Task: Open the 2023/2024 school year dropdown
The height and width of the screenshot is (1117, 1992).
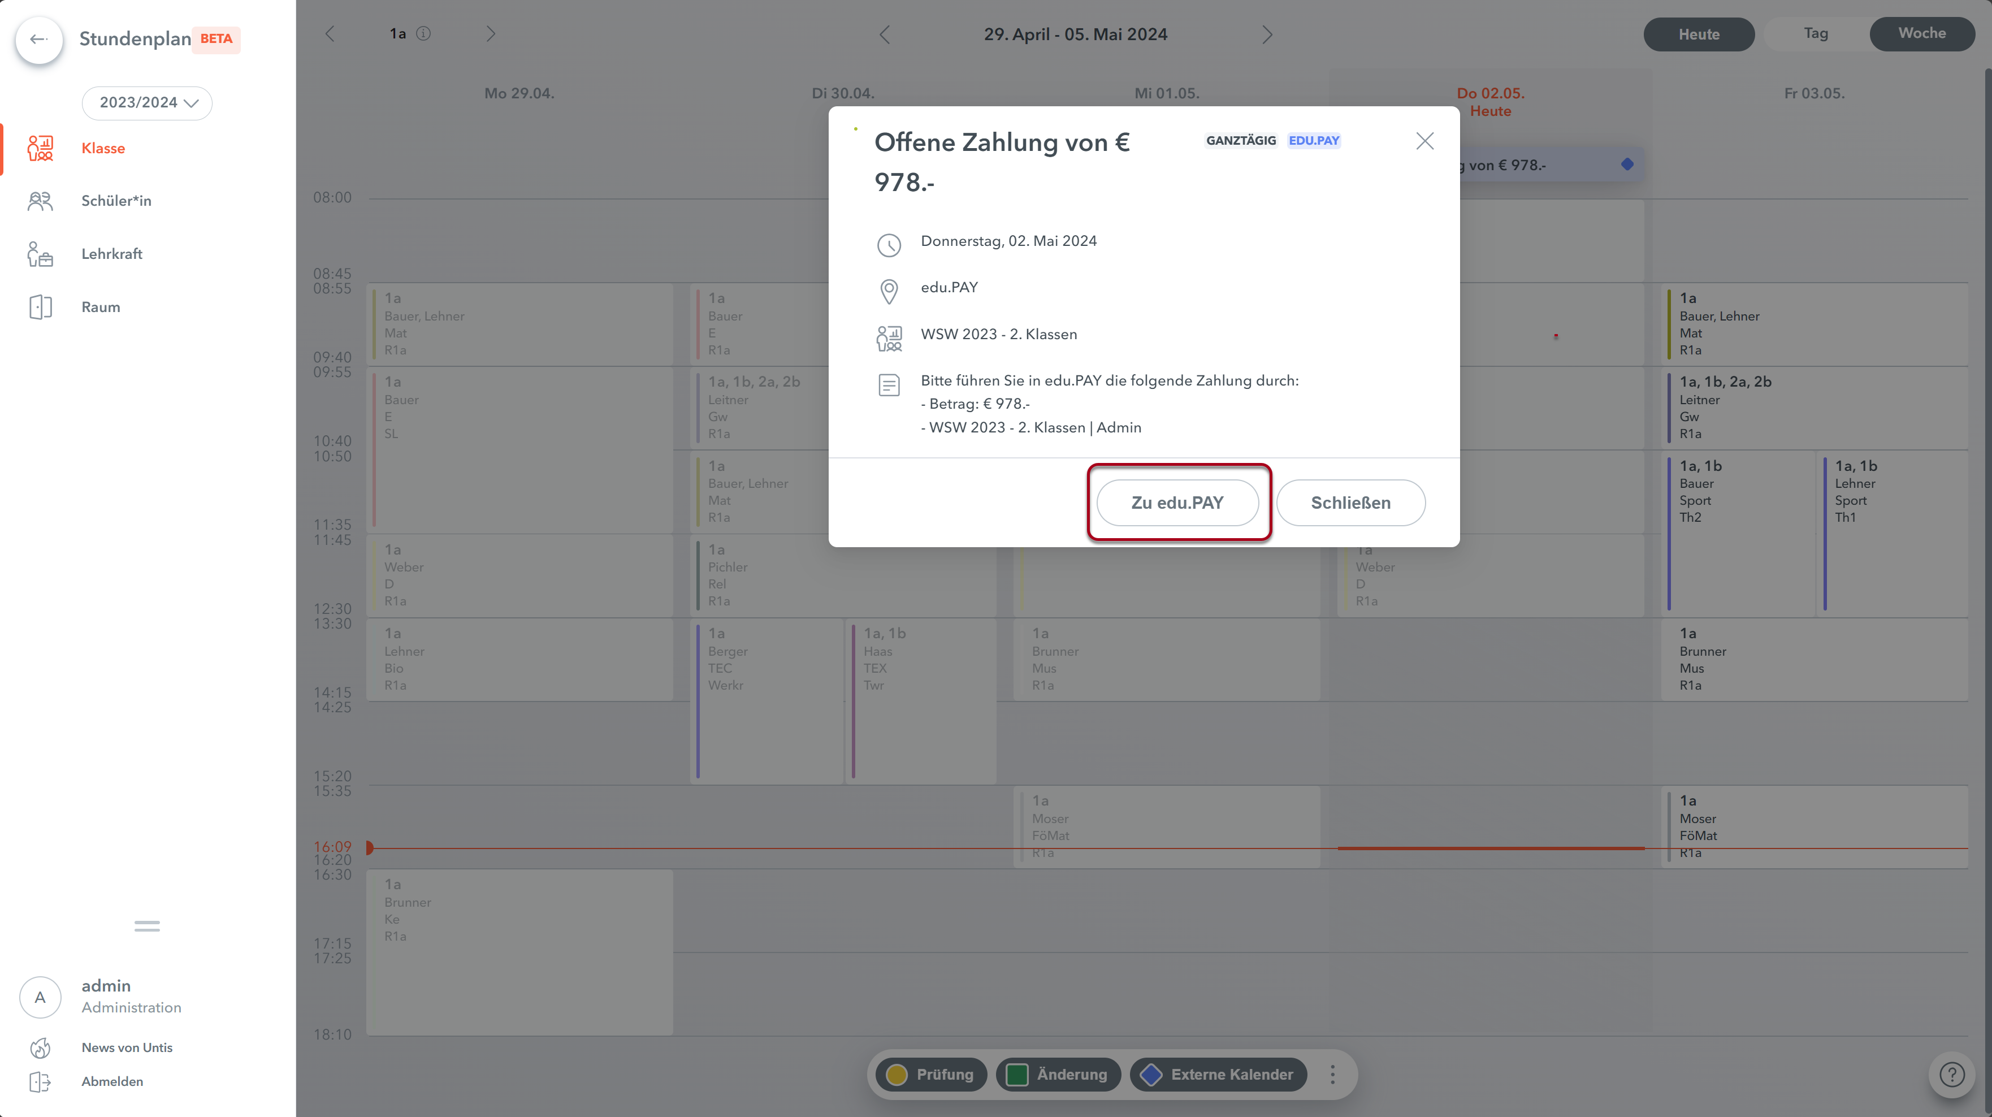Action: pos(147,103)
